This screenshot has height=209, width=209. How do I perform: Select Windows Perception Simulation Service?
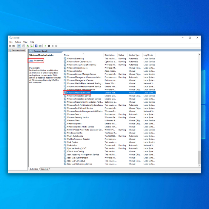tap(110, 99)
